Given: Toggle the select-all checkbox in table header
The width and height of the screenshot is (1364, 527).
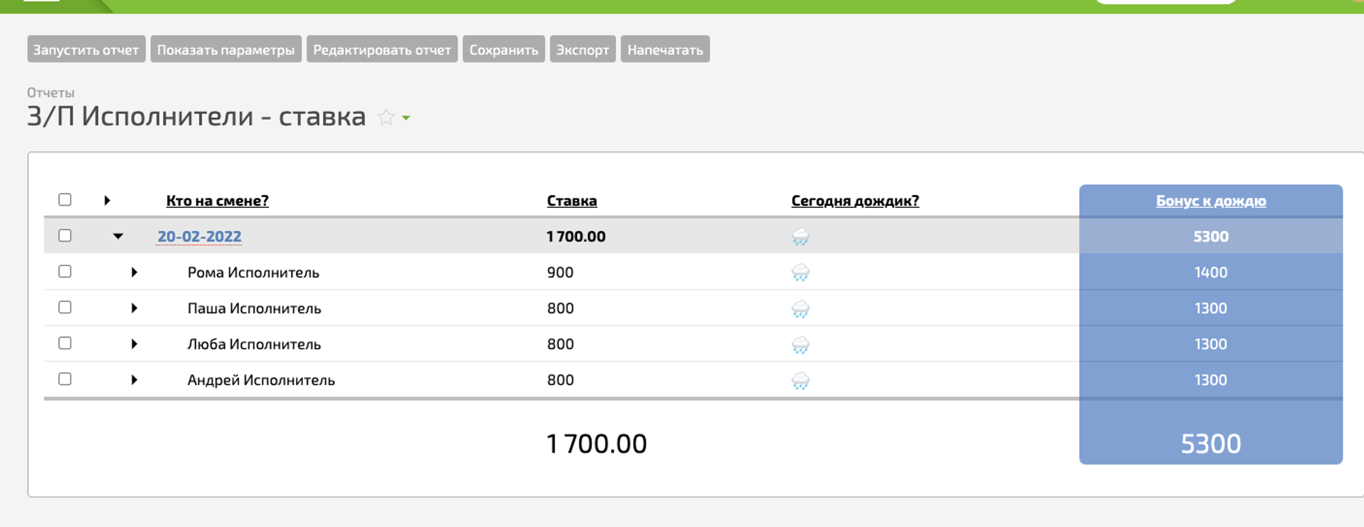Looking at the screenshot, I should point(65,200).
